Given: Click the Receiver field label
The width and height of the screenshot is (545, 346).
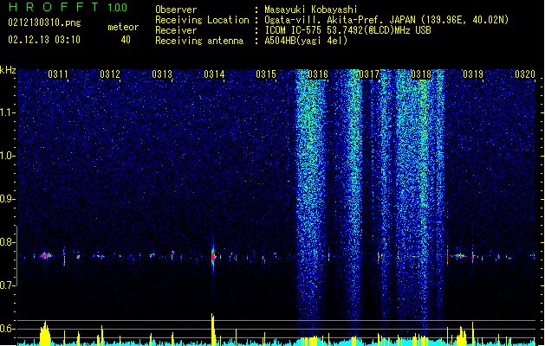Looking at the screenshot, I should 176,30.
